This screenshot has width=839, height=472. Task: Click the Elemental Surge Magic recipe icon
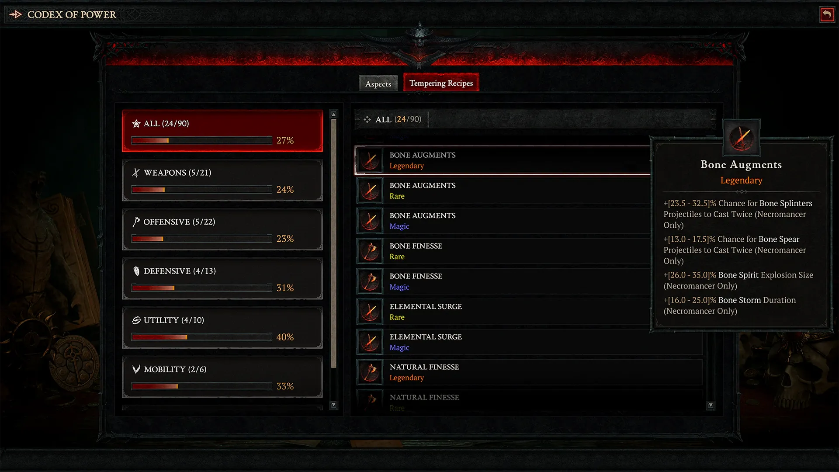pyautogui.click(x=370, y=342)
